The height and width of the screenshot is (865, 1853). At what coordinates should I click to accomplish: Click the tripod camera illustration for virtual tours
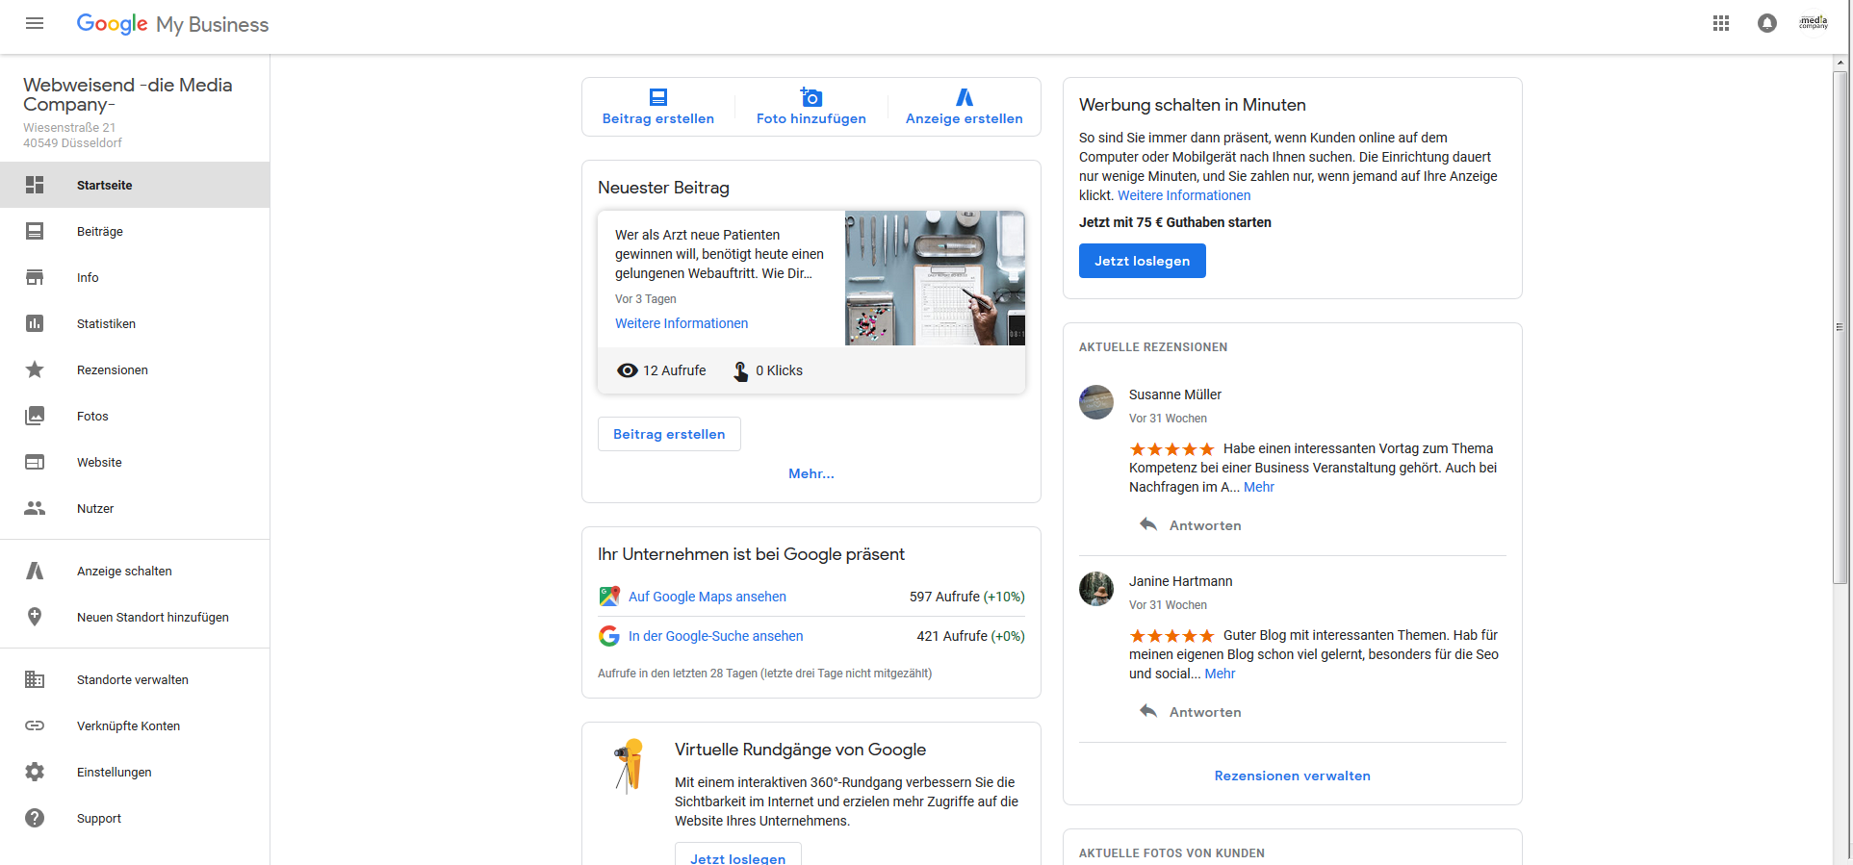tap(630, 766)
